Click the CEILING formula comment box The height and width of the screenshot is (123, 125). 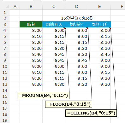(x=91, y=113)
